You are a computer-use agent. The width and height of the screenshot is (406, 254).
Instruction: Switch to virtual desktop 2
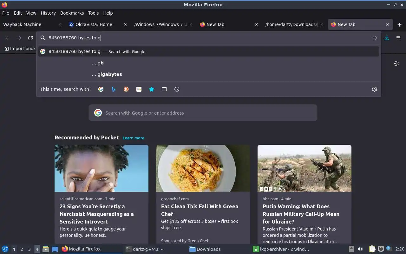(x=22, y=249)
